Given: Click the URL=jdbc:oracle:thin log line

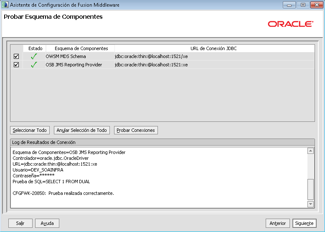Looking at the screenshot, I should 55,164.
